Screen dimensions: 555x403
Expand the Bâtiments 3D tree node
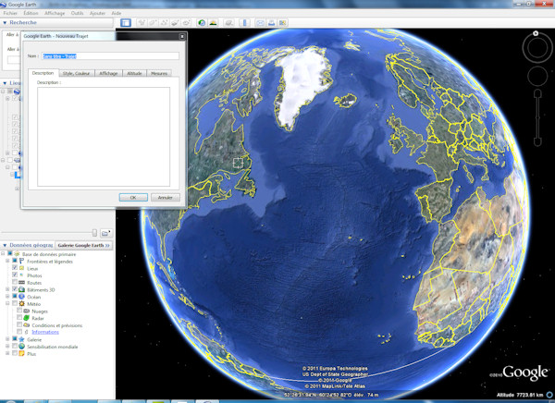click(7, 289)
